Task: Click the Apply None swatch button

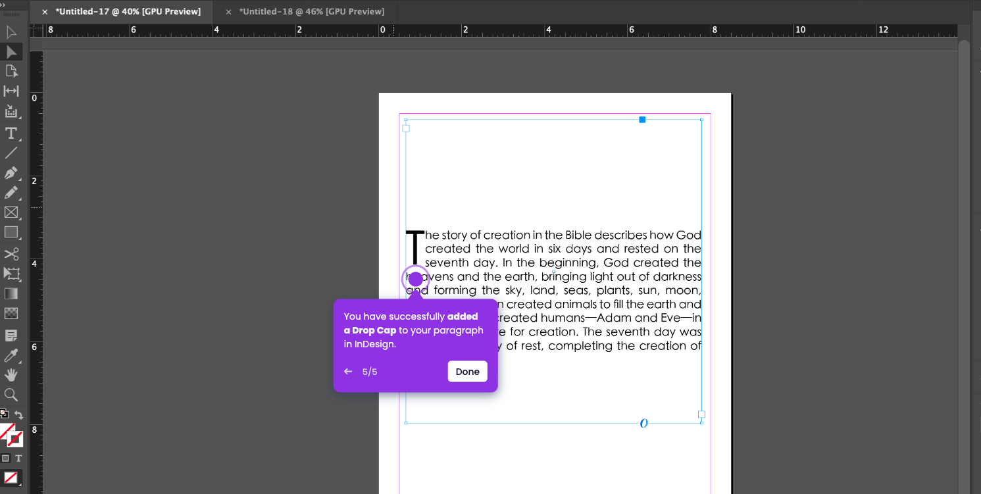Action: click(11, 478)
